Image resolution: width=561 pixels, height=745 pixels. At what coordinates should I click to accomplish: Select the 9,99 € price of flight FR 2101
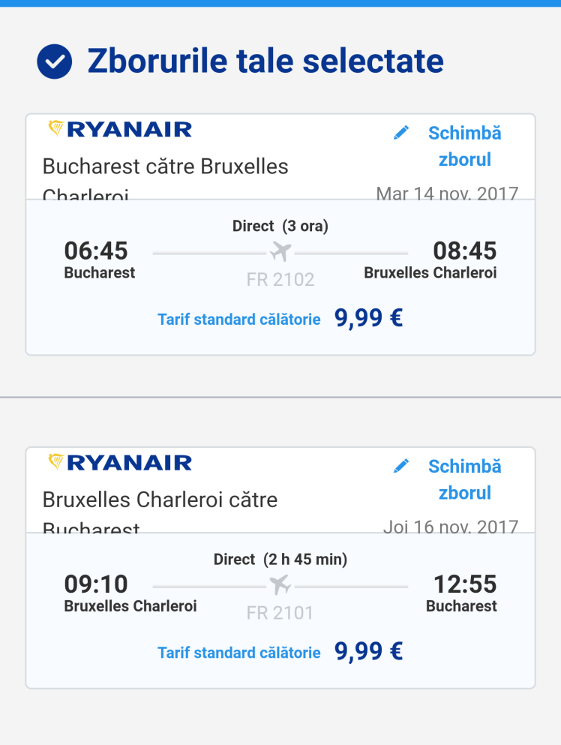(368, 651)
